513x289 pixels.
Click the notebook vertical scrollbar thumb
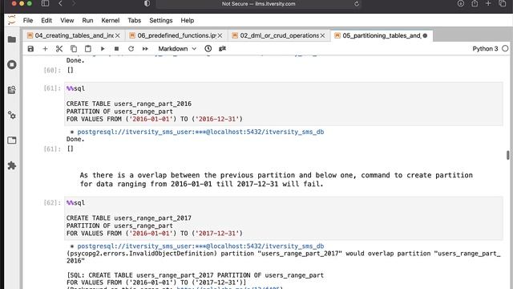coord(507,155)
